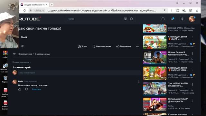Open the notifications bell
This screenshot has width=206, height=116.
click(x=173, y=19)
